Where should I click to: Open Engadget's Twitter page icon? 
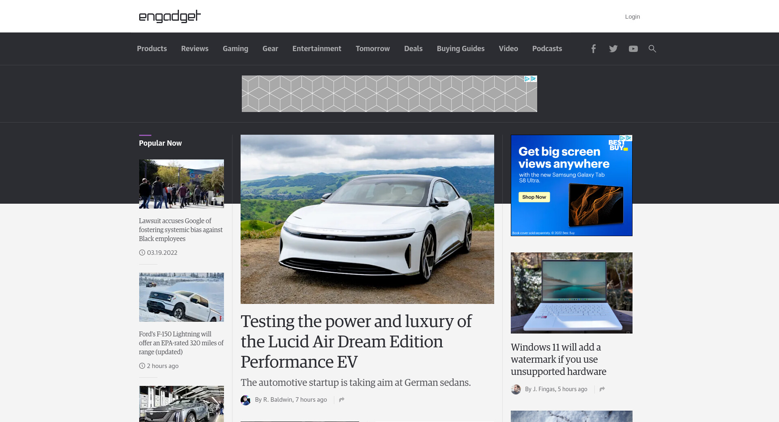(613, 49)
